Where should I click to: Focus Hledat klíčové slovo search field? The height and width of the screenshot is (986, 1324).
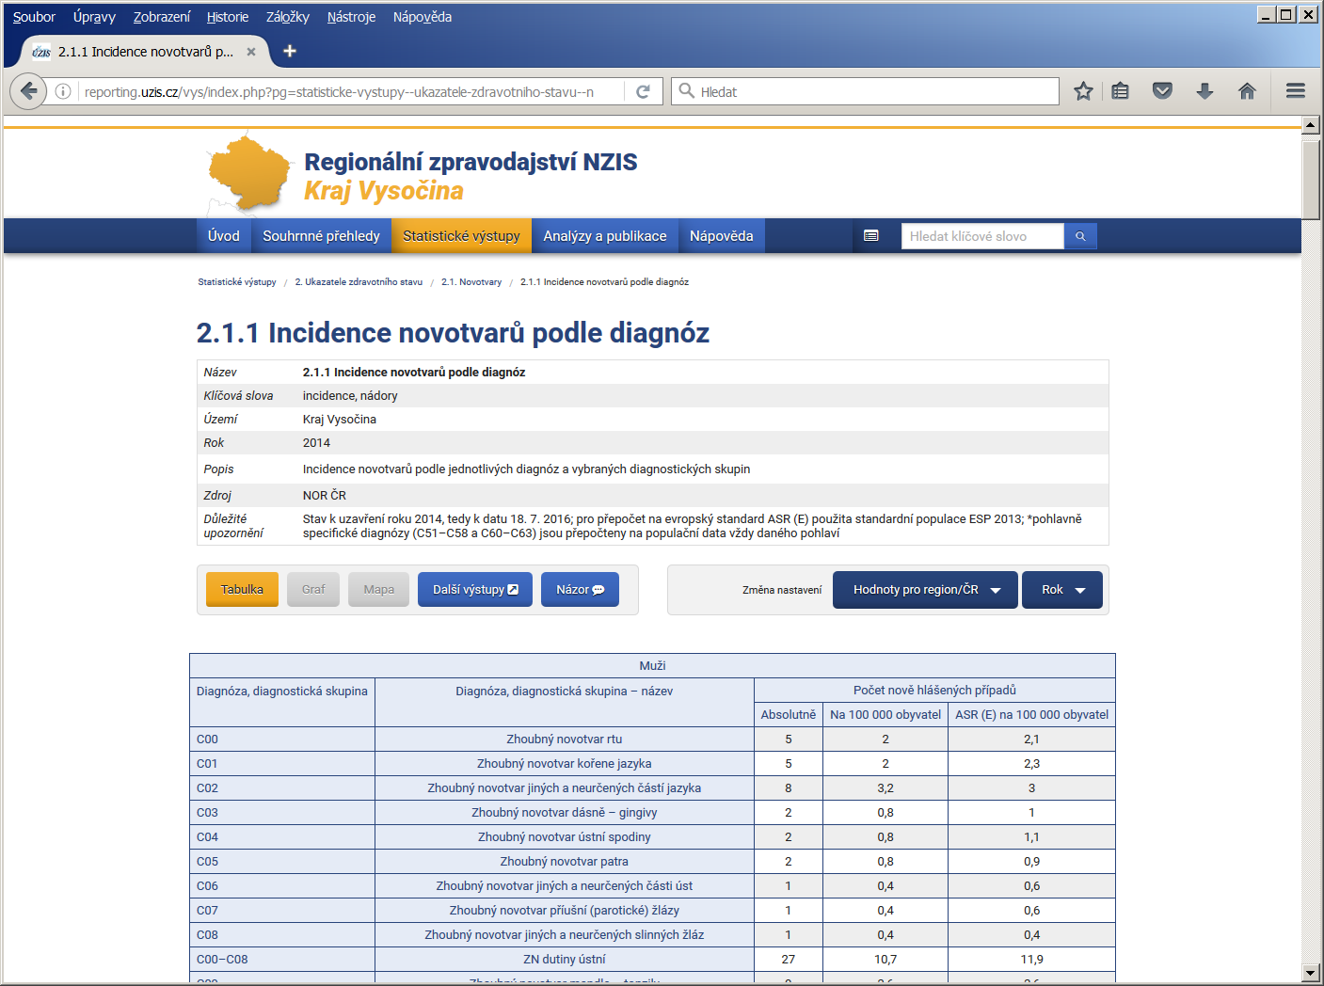tap(982, 236)
